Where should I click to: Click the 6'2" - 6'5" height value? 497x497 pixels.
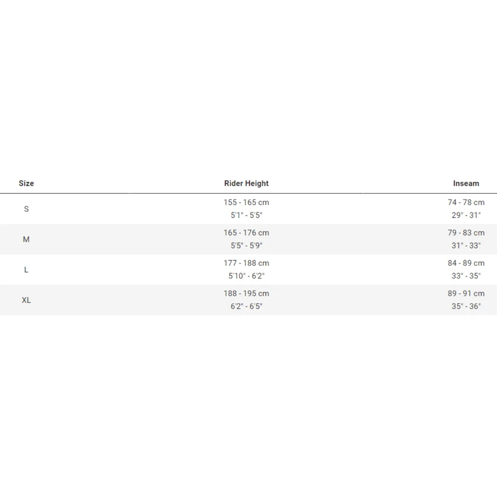pos(246,306)
